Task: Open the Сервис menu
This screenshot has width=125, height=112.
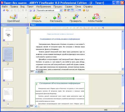Action: pyautogui.click(x=69, y=7)
